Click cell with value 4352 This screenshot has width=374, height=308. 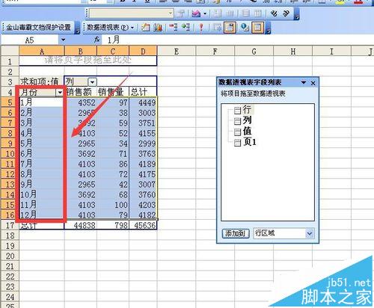(81, 102)
